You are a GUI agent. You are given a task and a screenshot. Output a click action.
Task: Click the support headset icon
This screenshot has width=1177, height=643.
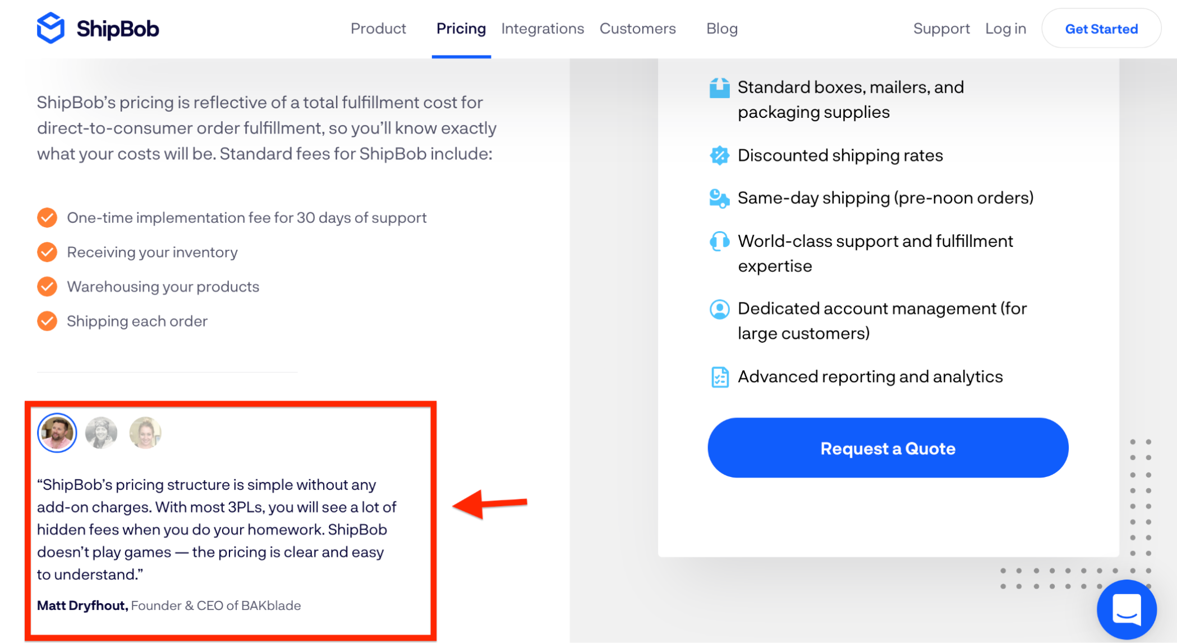point(719,241)
